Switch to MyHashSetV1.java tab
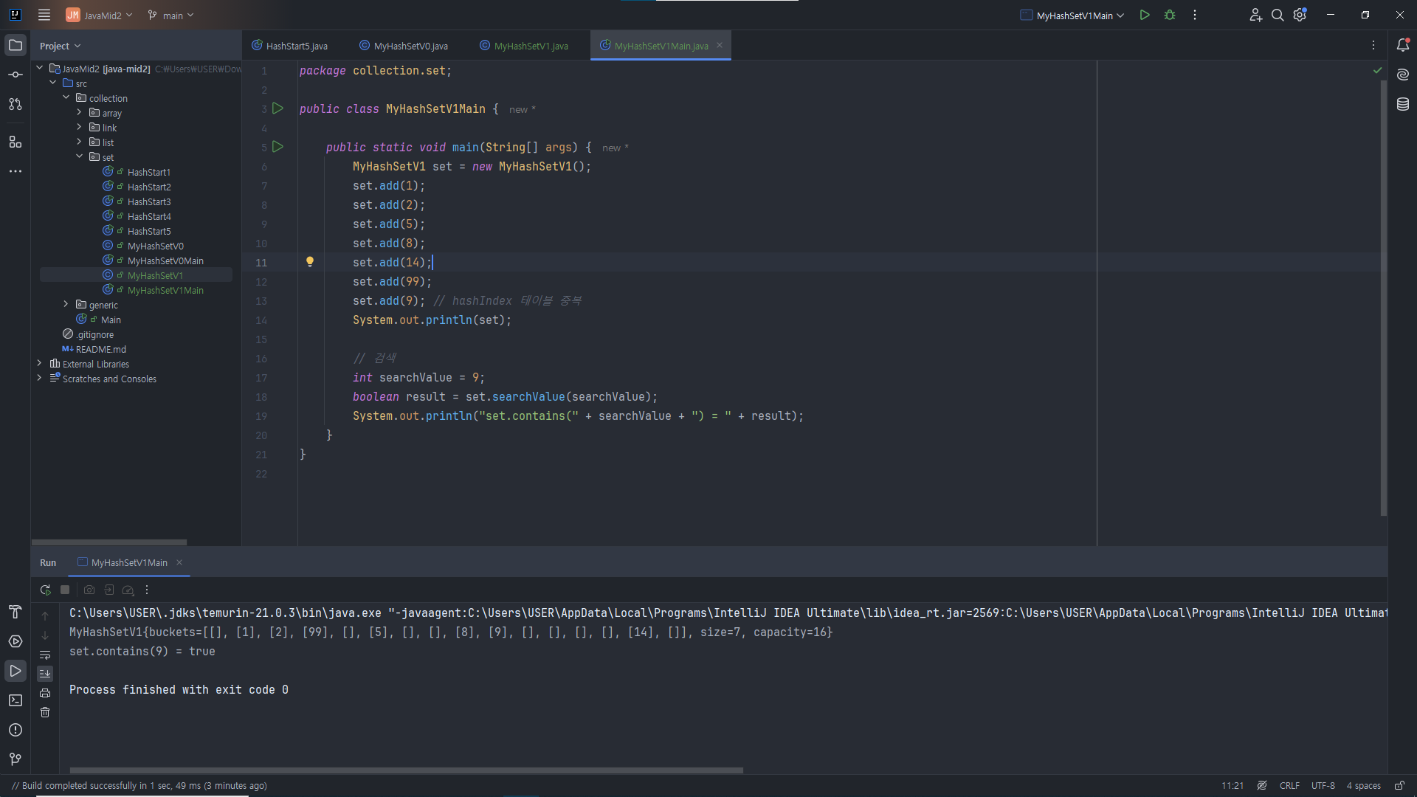The image size is (1417, 797). tap(524, 46)
